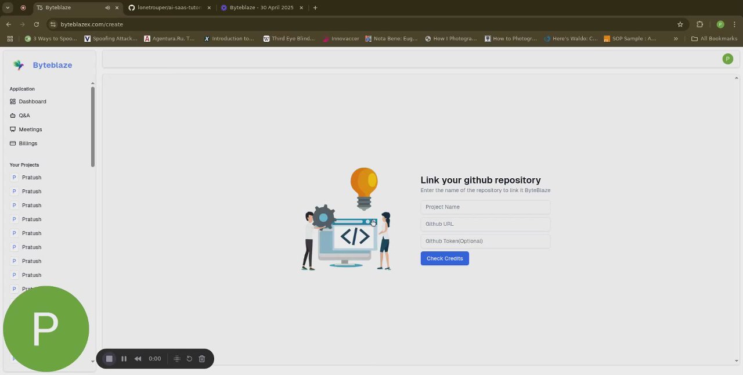Focus the Github URL input field
This screenshot has height=375, width=743.
[485, 224]
